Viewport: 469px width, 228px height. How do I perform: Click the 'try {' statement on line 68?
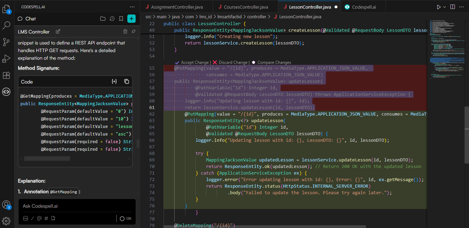202,153
